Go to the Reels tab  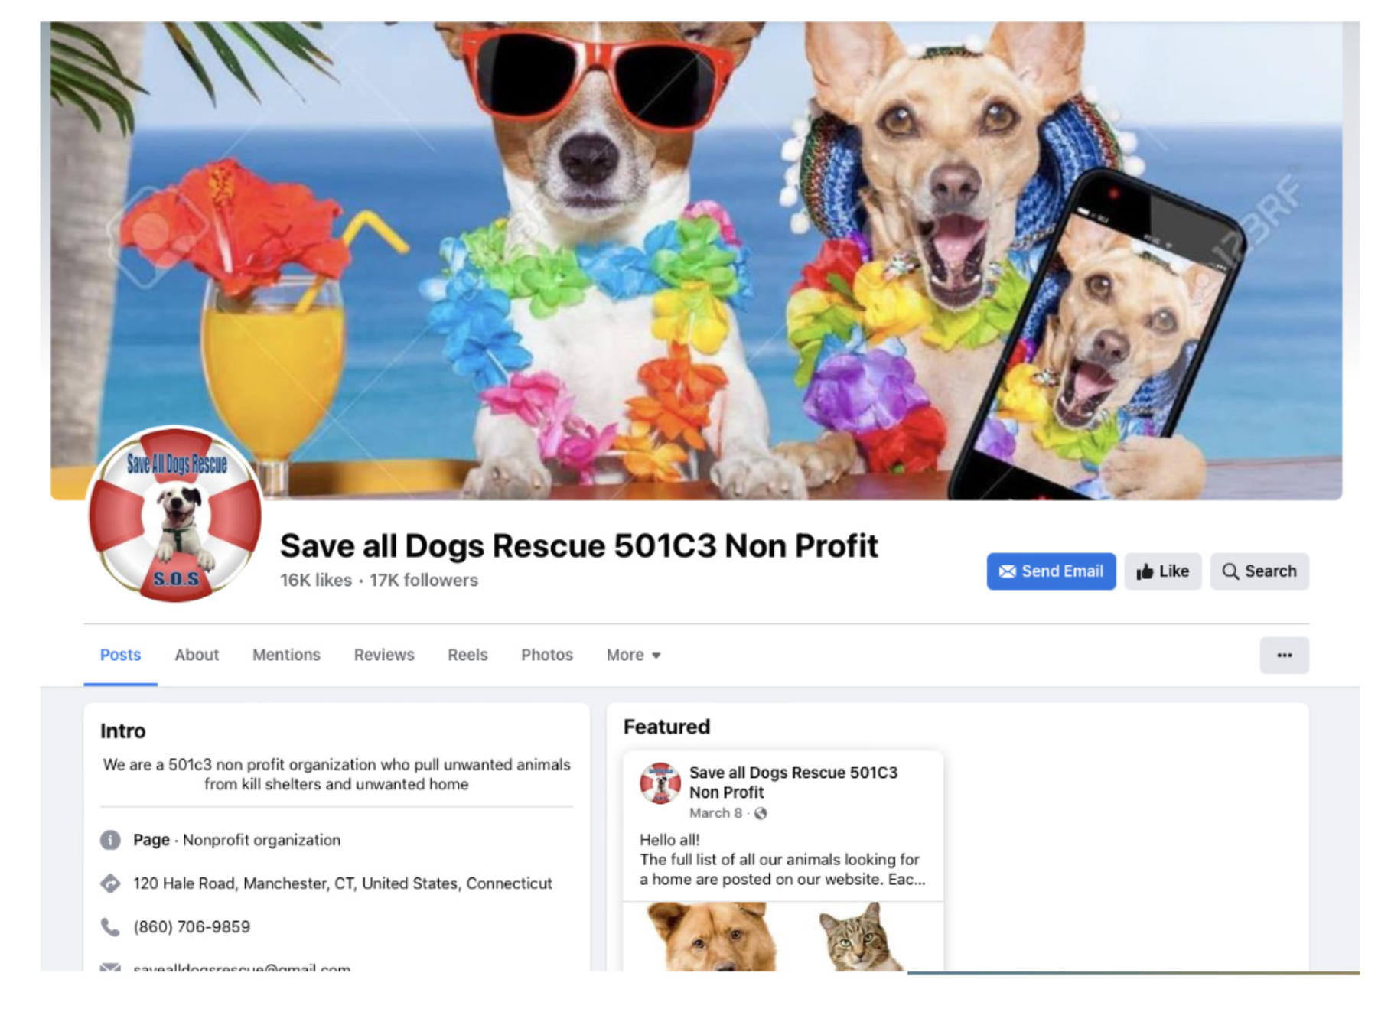pyautogui.click(x=467, y=656)
